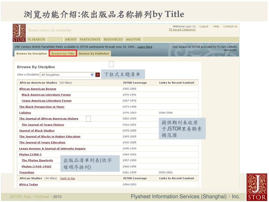Open the Transition journal link
Screen dimensions: 269x202
pos(27,173)
